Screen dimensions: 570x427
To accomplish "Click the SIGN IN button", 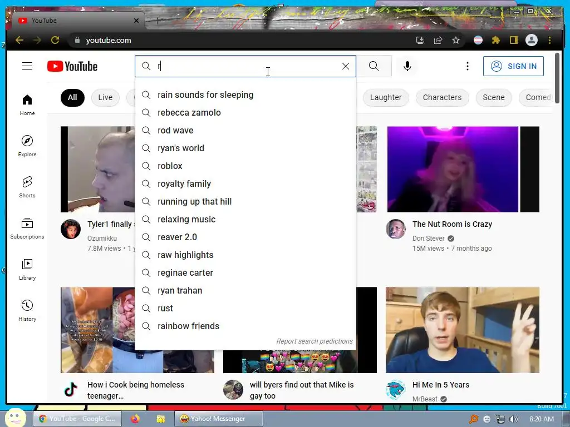I will click(x=513, y=66).
